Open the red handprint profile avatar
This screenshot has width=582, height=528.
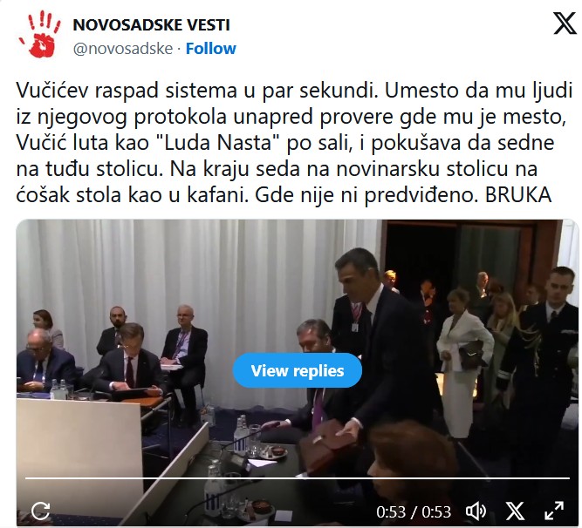pyautogui.click(x=39, y=35)
